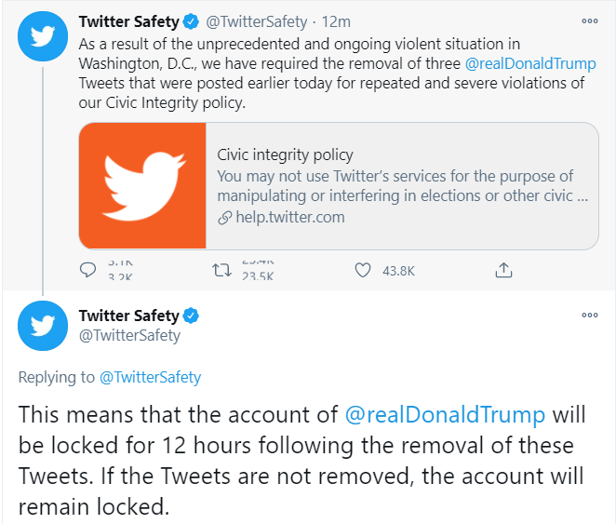Click the orange Twitter bird card thumbnail
The height and width of the screenshot is (524, 616).
(x=142, y=186)
